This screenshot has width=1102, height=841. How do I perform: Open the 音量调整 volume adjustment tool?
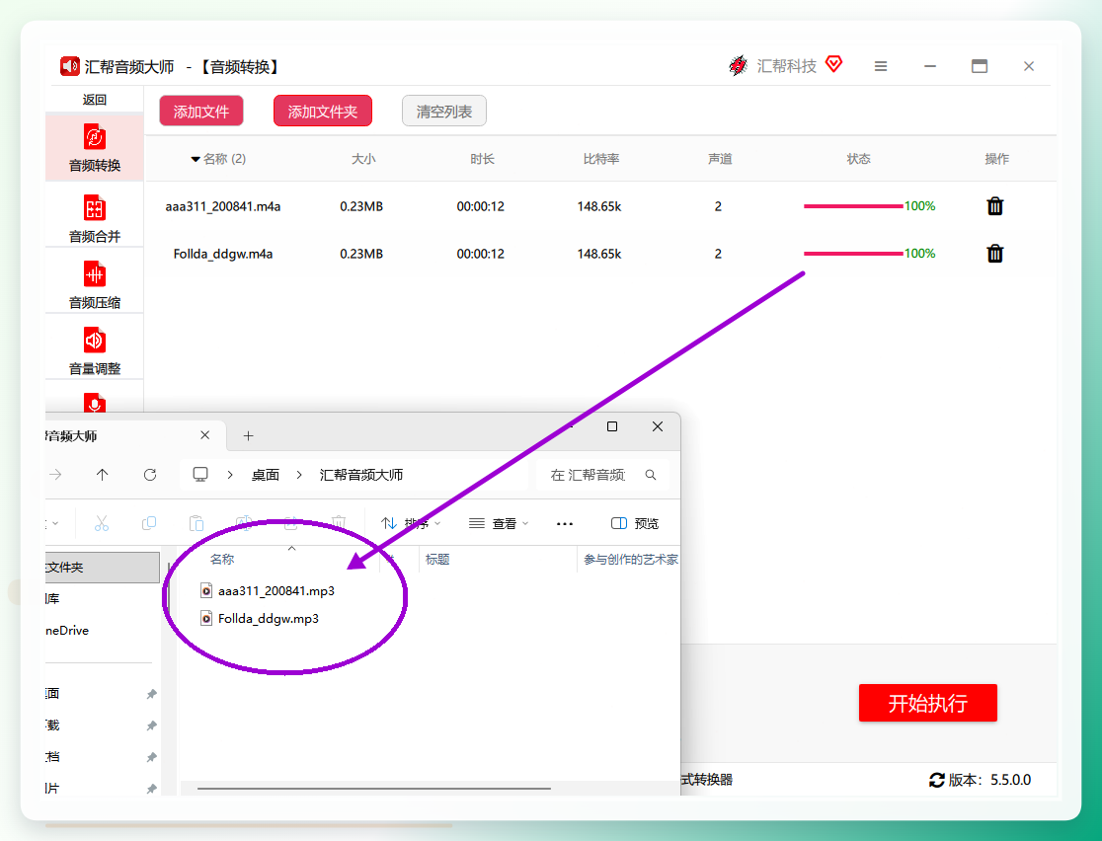(94, 350)
